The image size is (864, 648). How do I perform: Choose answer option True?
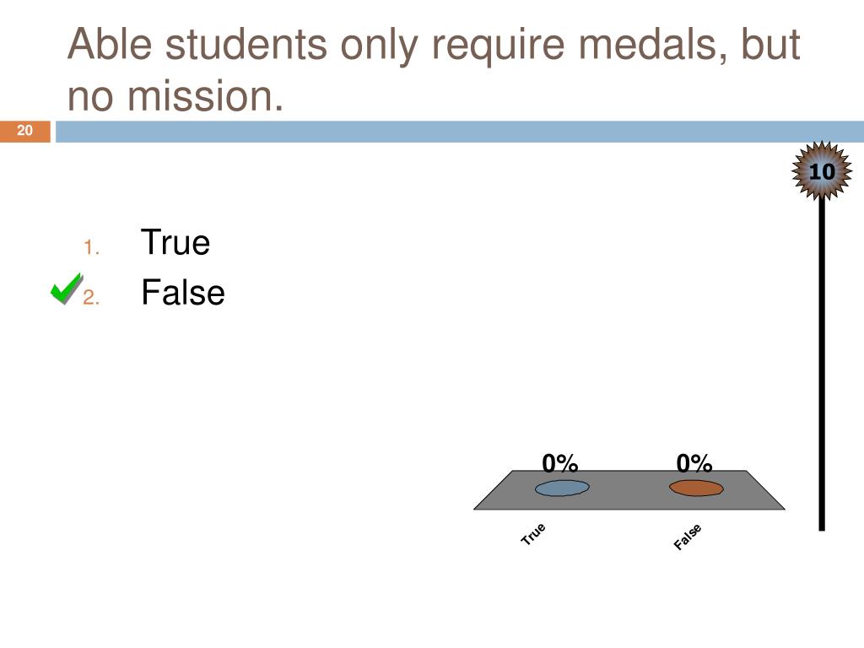click(x=175, y=242)
